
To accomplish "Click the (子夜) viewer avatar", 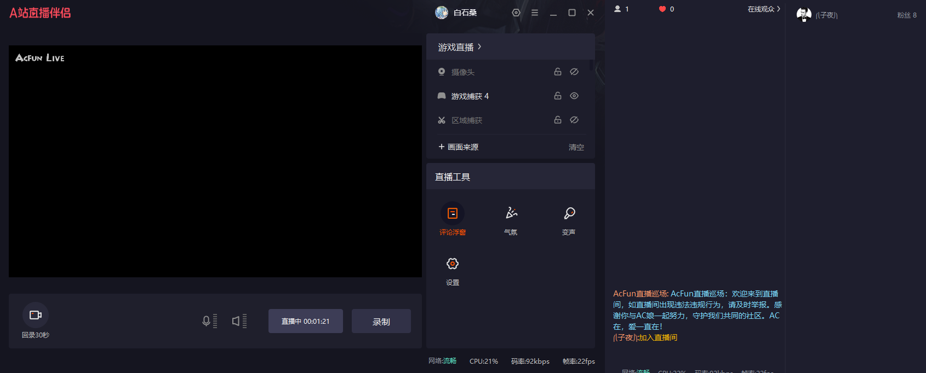I will tap(804, 15).
